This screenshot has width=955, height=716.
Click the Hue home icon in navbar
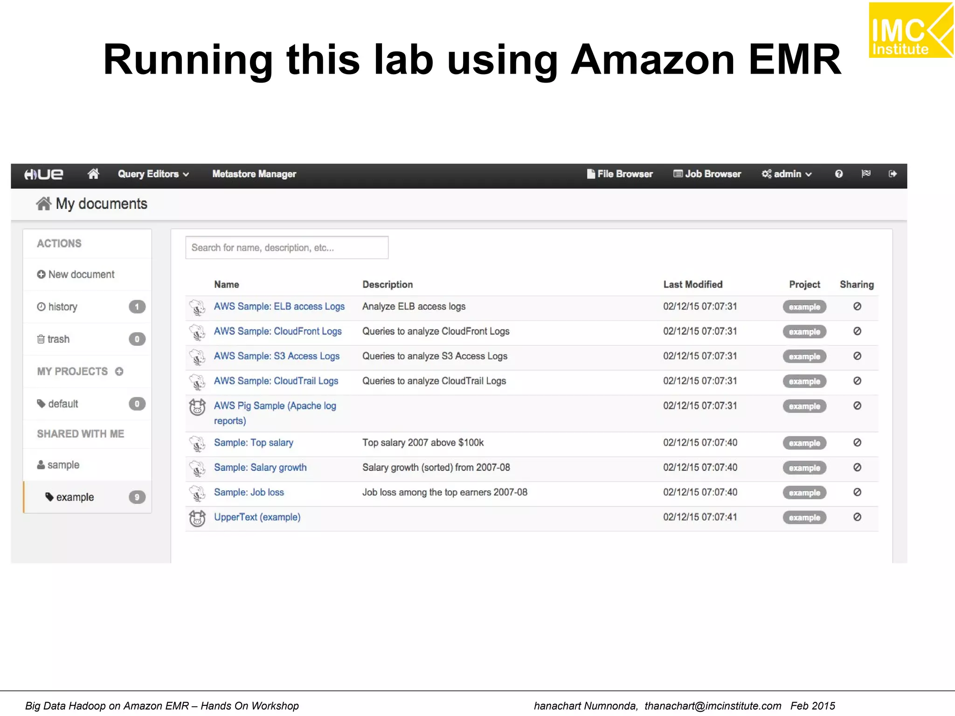point(93,174)
